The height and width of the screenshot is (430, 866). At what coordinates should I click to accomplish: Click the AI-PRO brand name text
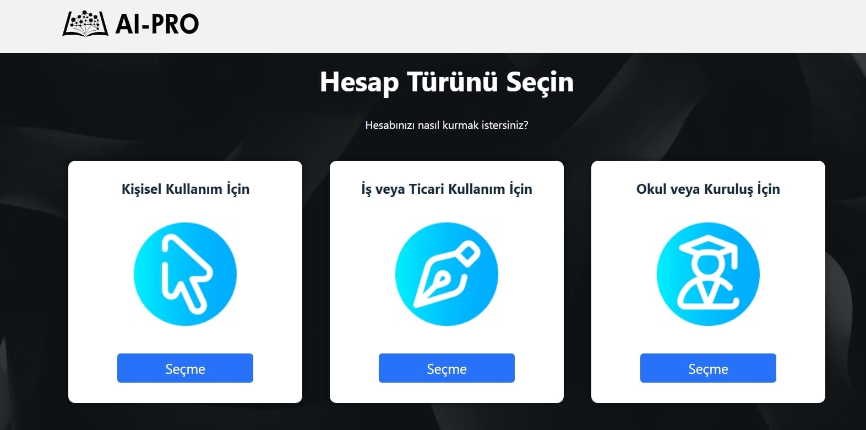coord(157,24)
